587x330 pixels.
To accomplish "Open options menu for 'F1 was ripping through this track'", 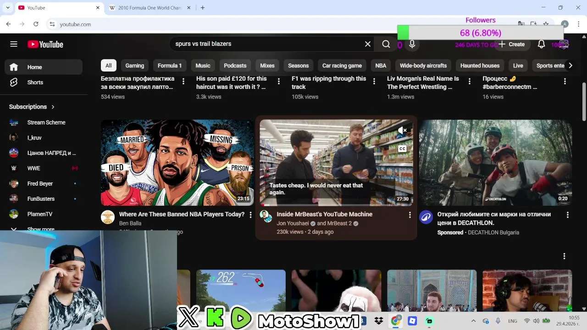I will tap(374, 81).
